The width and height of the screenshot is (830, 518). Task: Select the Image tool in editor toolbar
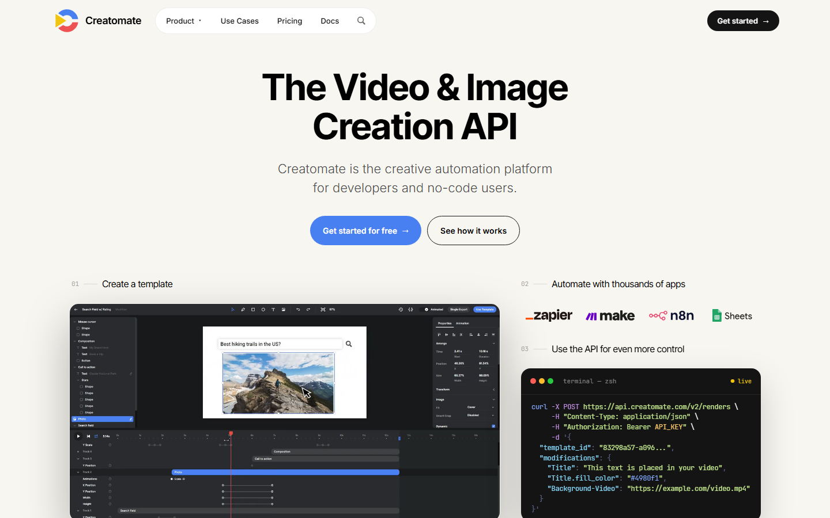[284, 310]
